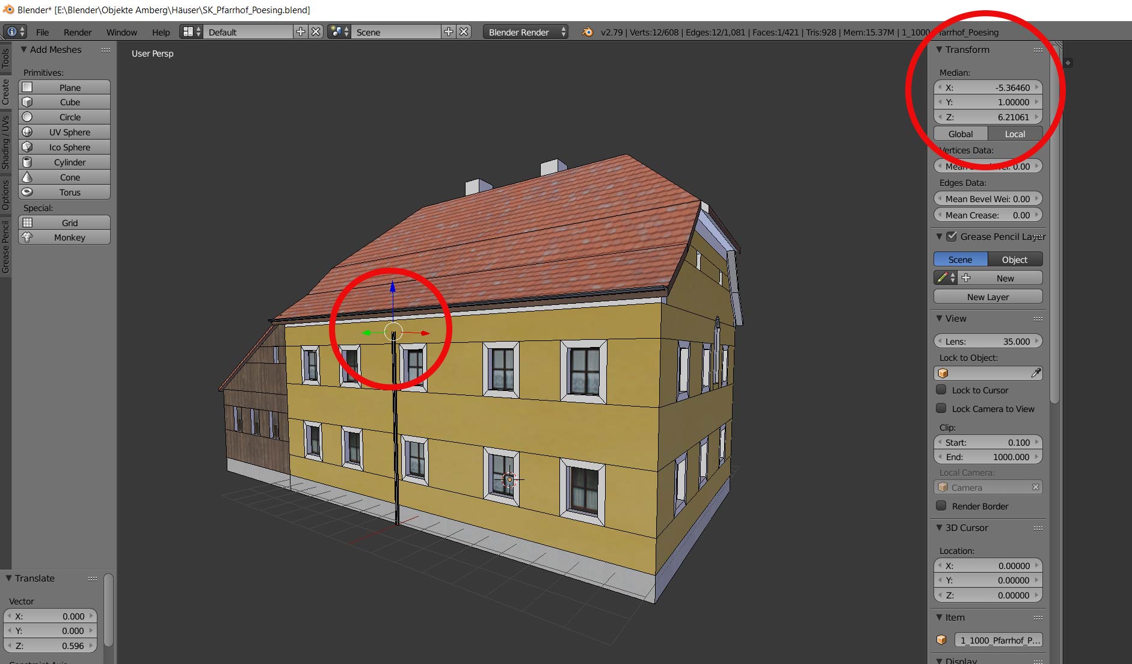
Task: Add a UV Sphere primitive
Action: tap(64, 132)
